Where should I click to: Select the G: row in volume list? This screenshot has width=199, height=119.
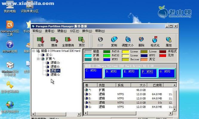pyautogui.click(x=128, y=107)
